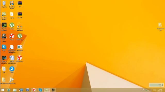Viewport: 165px width, 92px height.
Task: Select the WinRAR archive beside Download Master
Action: [x=20, y=4]
